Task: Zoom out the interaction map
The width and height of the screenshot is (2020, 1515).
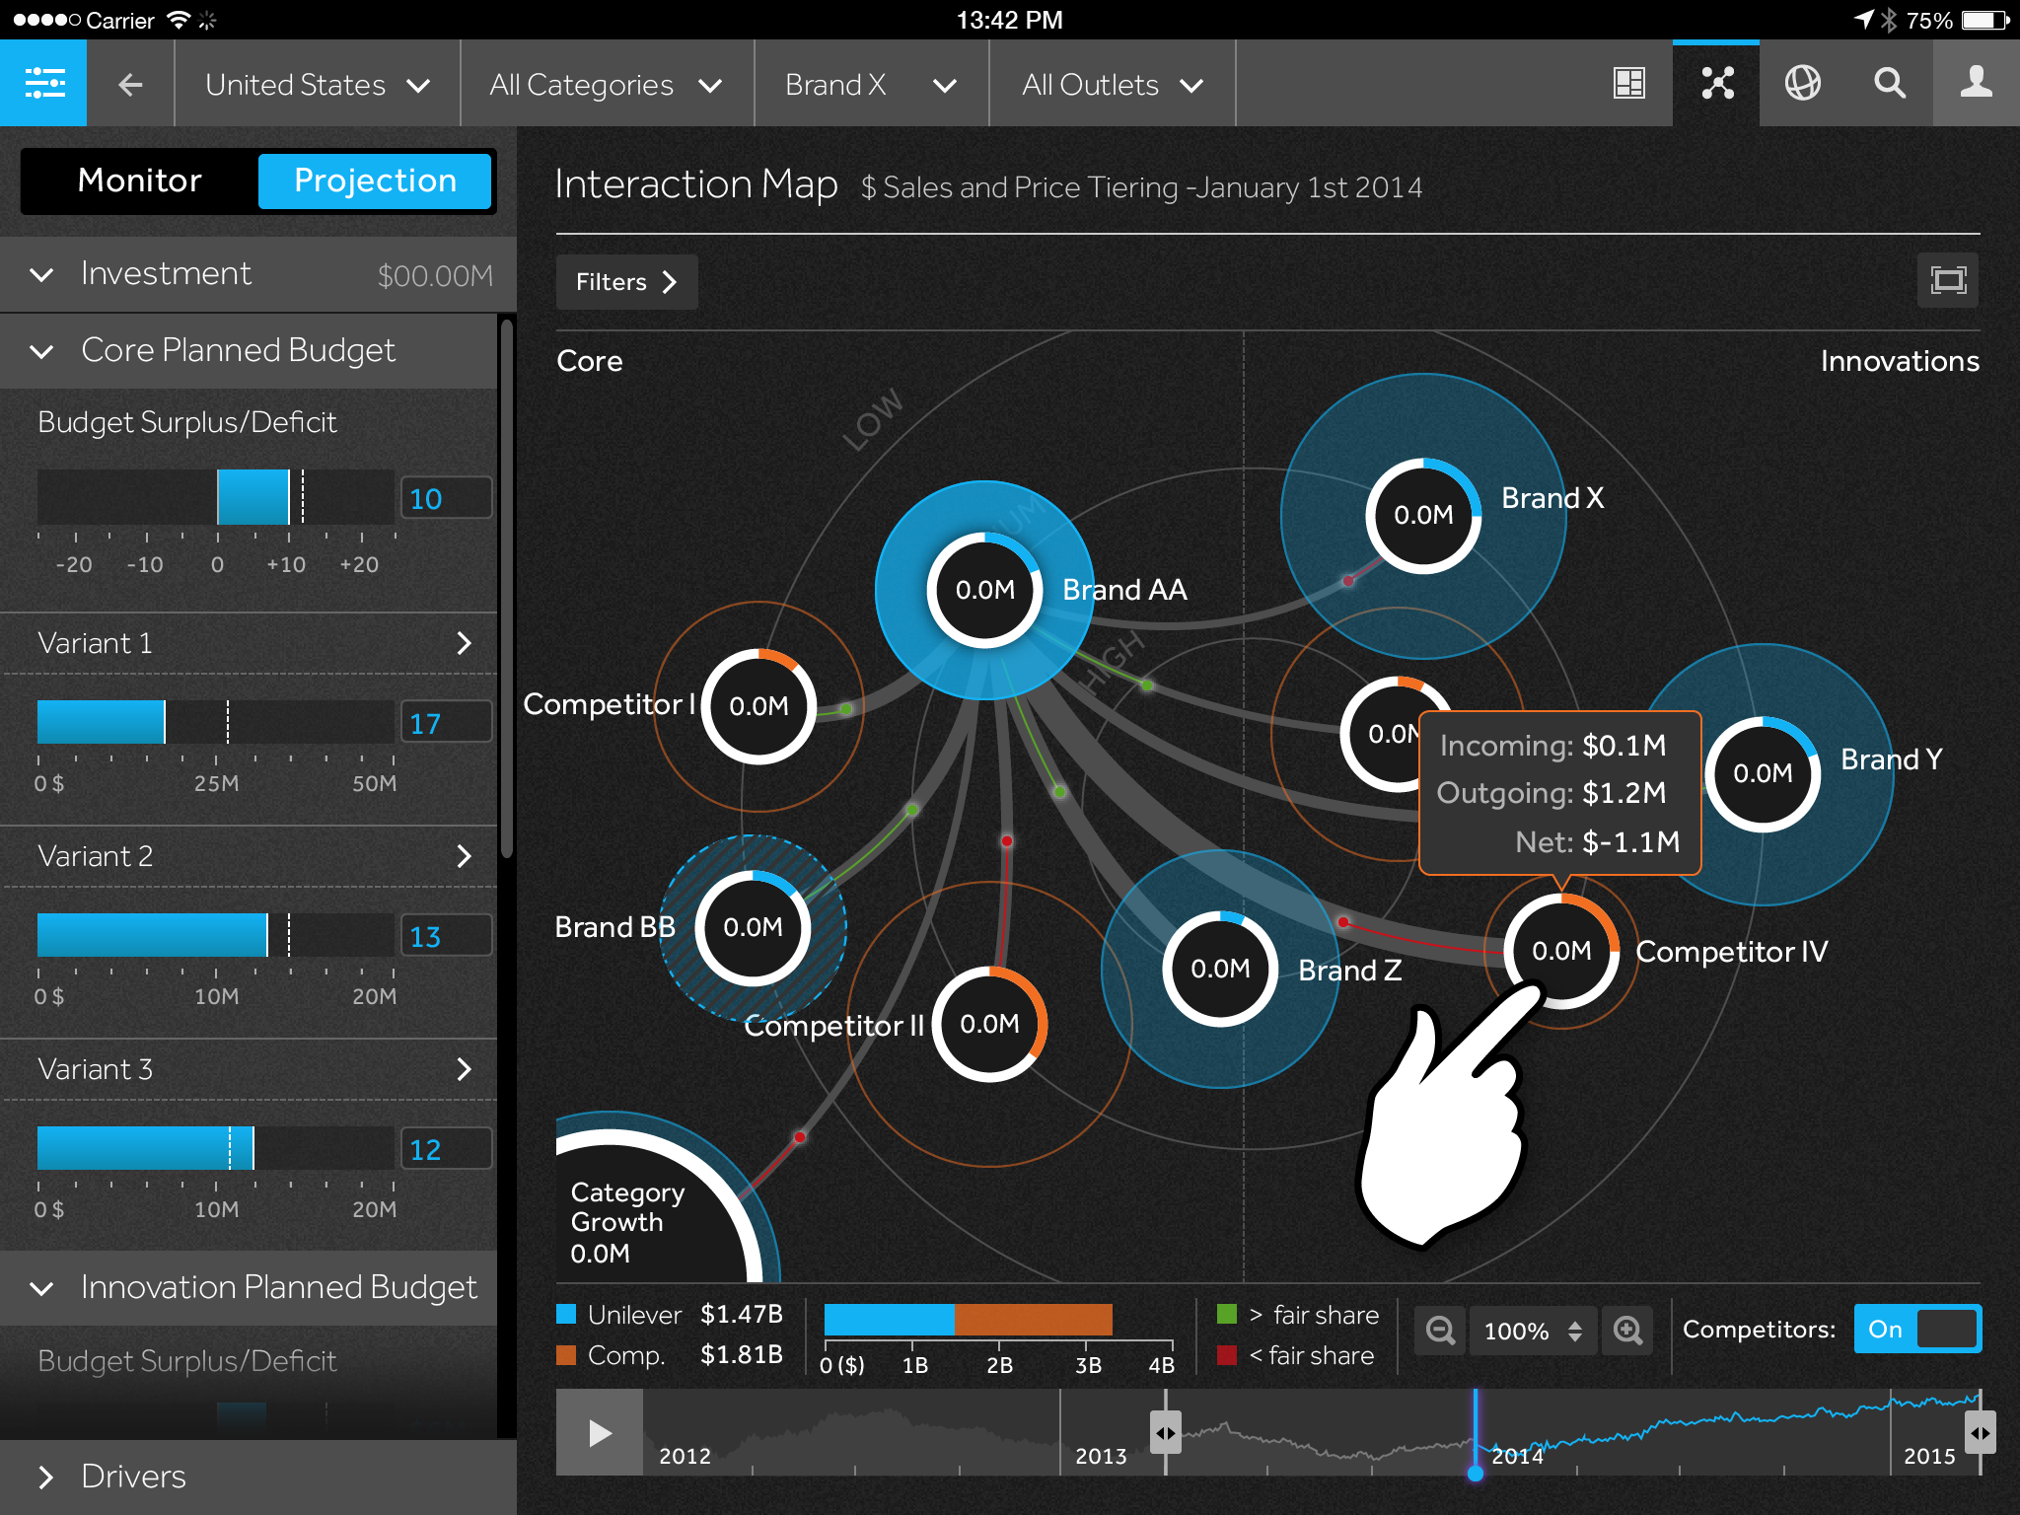Action: tap(1440, 1331)
